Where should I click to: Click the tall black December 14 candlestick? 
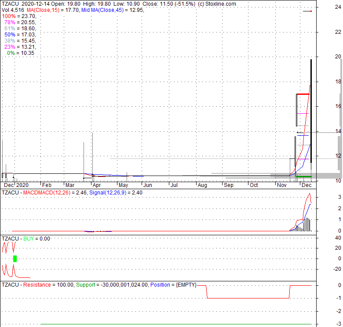[x=311, y=111]
